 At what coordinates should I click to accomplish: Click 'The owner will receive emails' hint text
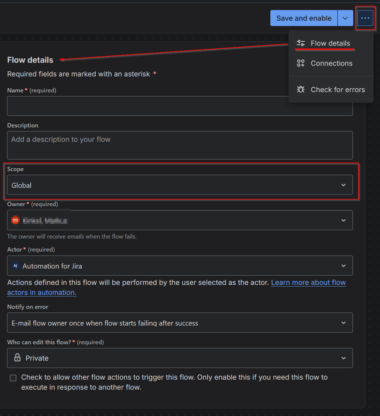point(72,237)
